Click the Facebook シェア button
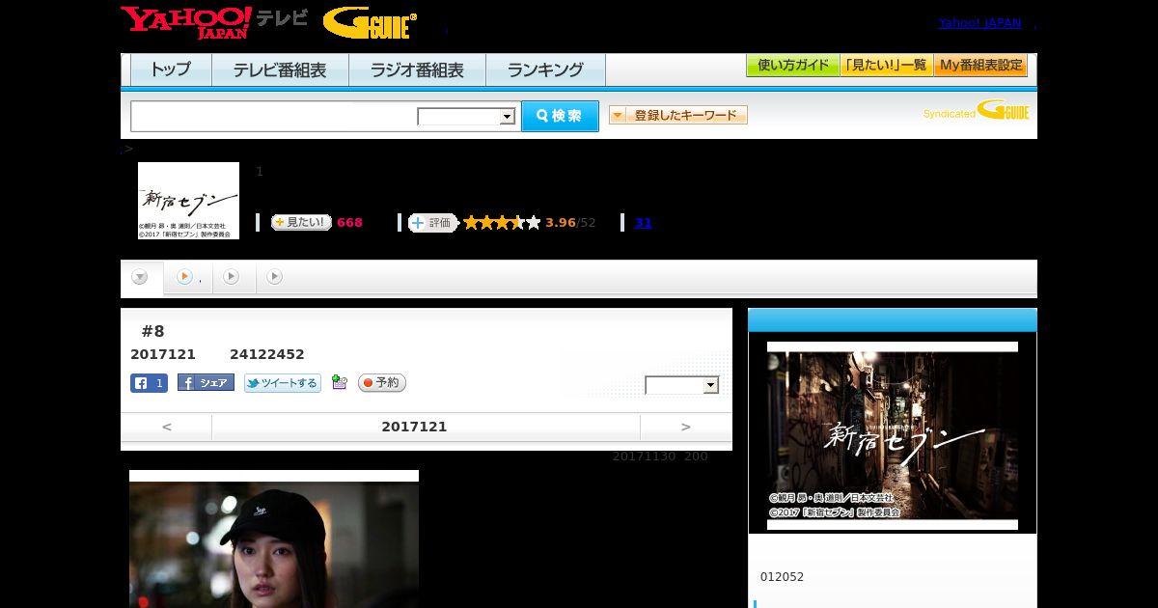This screenshot has width=1158, height=608. (206, 383)
